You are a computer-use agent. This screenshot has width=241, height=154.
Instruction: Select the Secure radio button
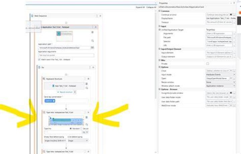click(81, 129)
